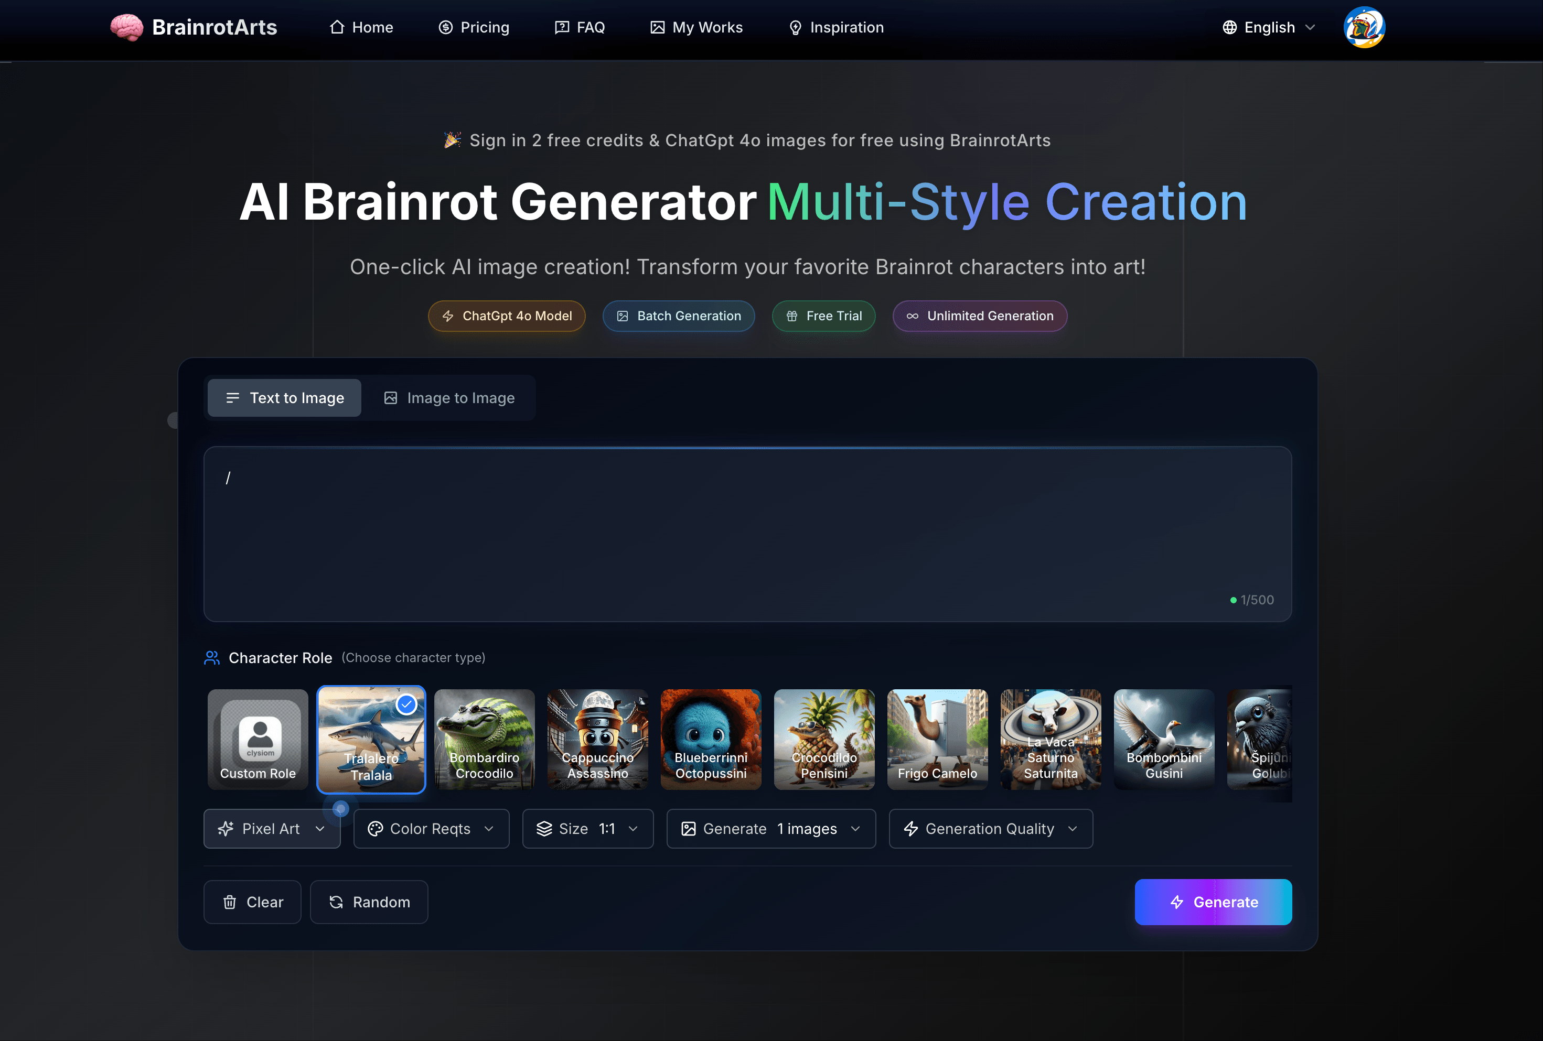
Task: Open the Color Reqts picker
Action: (x=430, y=829)
